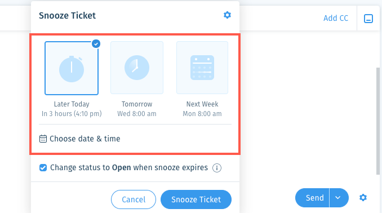The width and height of the screenshot is (382, 213).
Task: Click the vertical scrollbar on the right
Action: [x=378, y=121]
